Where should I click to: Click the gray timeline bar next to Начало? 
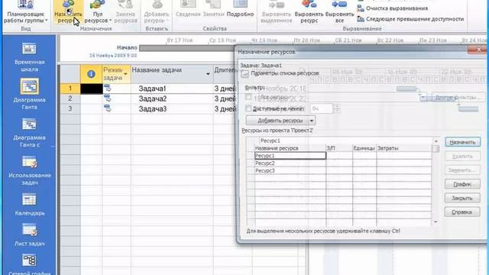click(x=186, y=48)
